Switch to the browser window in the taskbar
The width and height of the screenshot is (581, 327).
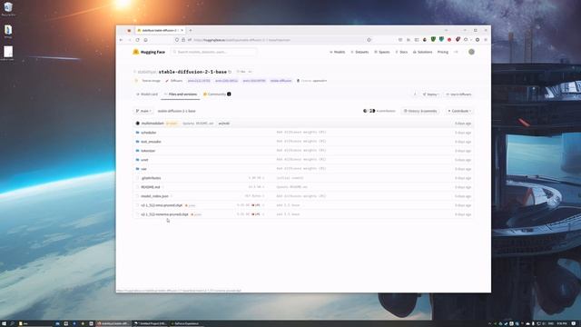[113, 323]
